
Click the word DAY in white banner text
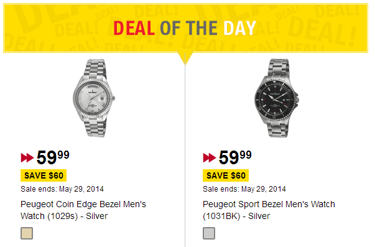[240, 28]
